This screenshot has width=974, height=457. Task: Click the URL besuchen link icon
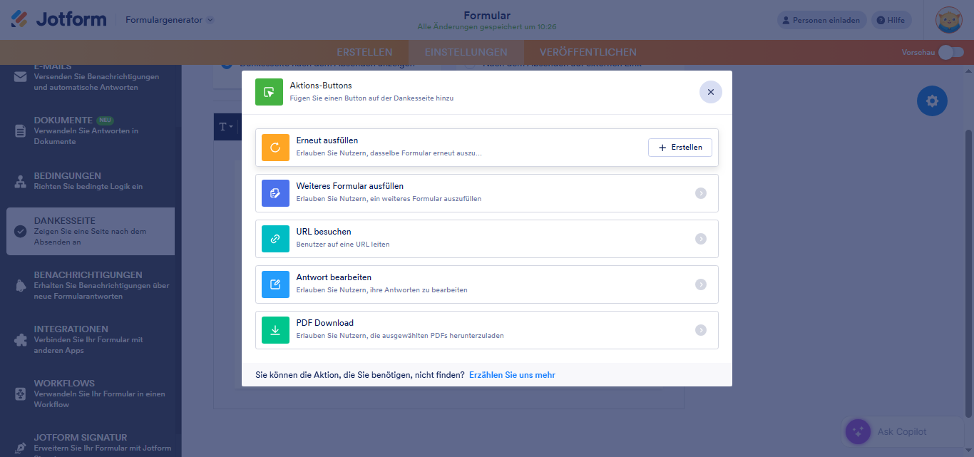click(x=275, y=239)
